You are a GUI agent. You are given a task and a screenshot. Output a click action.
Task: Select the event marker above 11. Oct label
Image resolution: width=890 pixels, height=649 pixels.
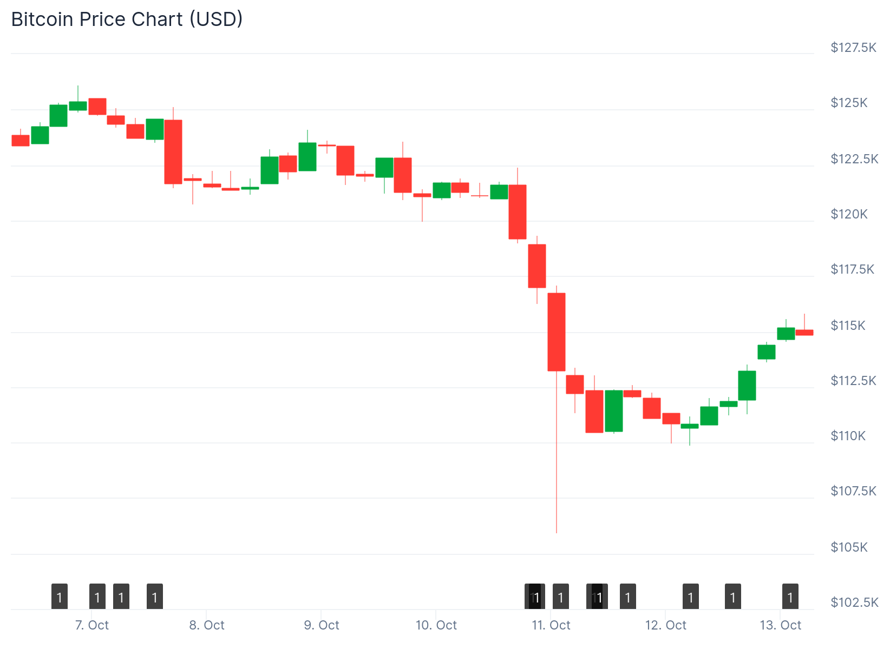click(560, 597)
